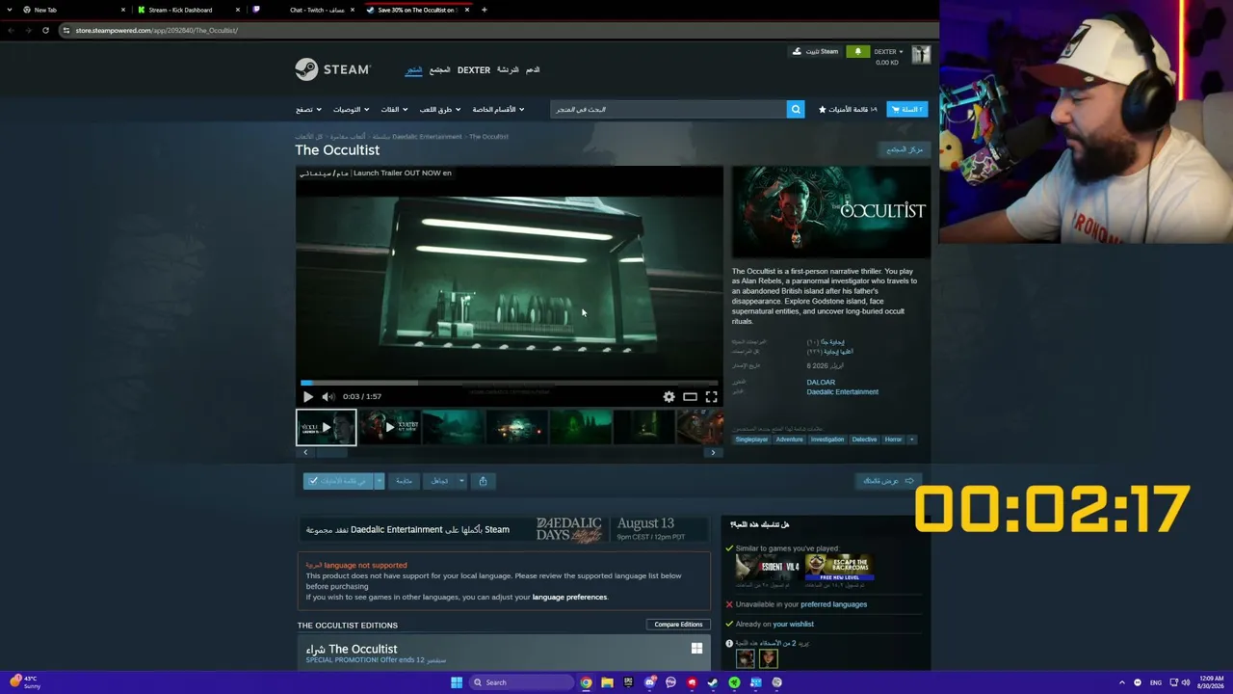Open the Daedalic Entertainment publisher link
Viewport: 1233px width, 694px height.
843,391
